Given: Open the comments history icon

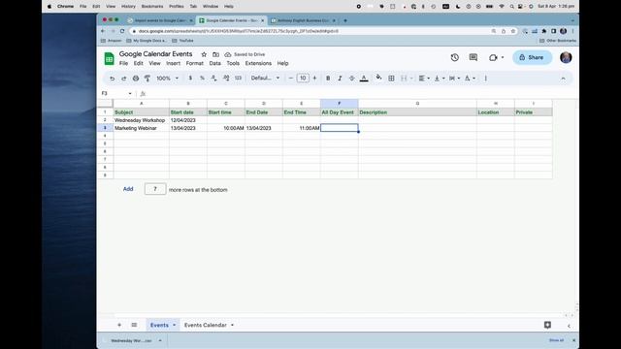Looking at the screenshot, I should click(473, 57).
